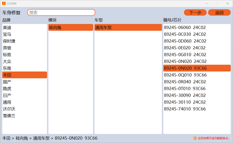Screen dimensions: 233x143
Task: Pick 奔驰 from the brand column
Action: 7,48
